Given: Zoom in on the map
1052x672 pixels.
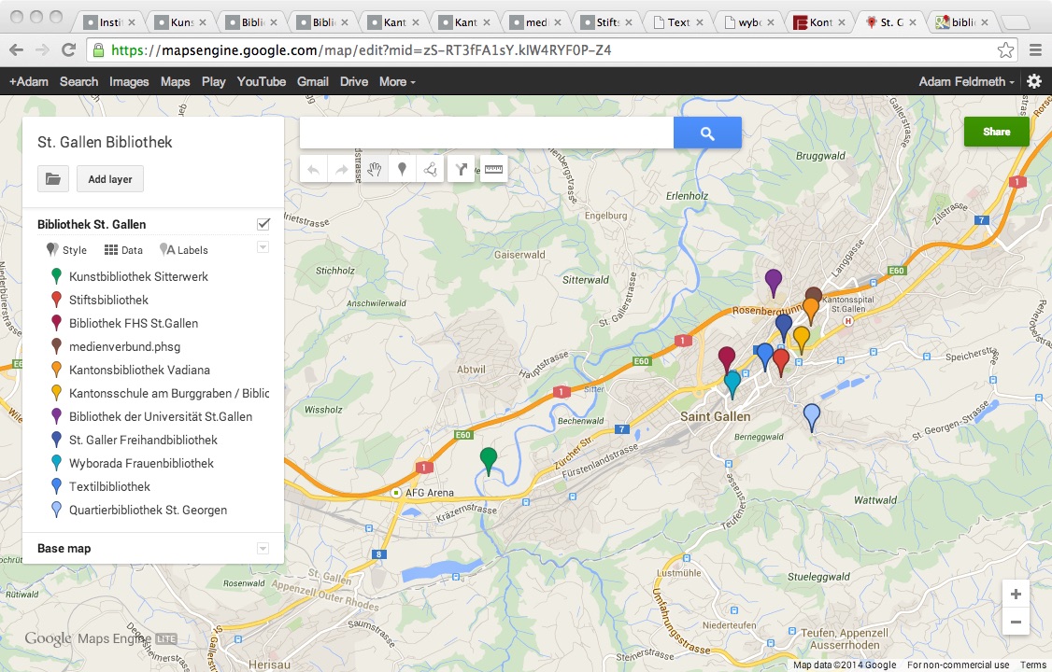Looking at the screenshot, I should tap(1016, 595).
